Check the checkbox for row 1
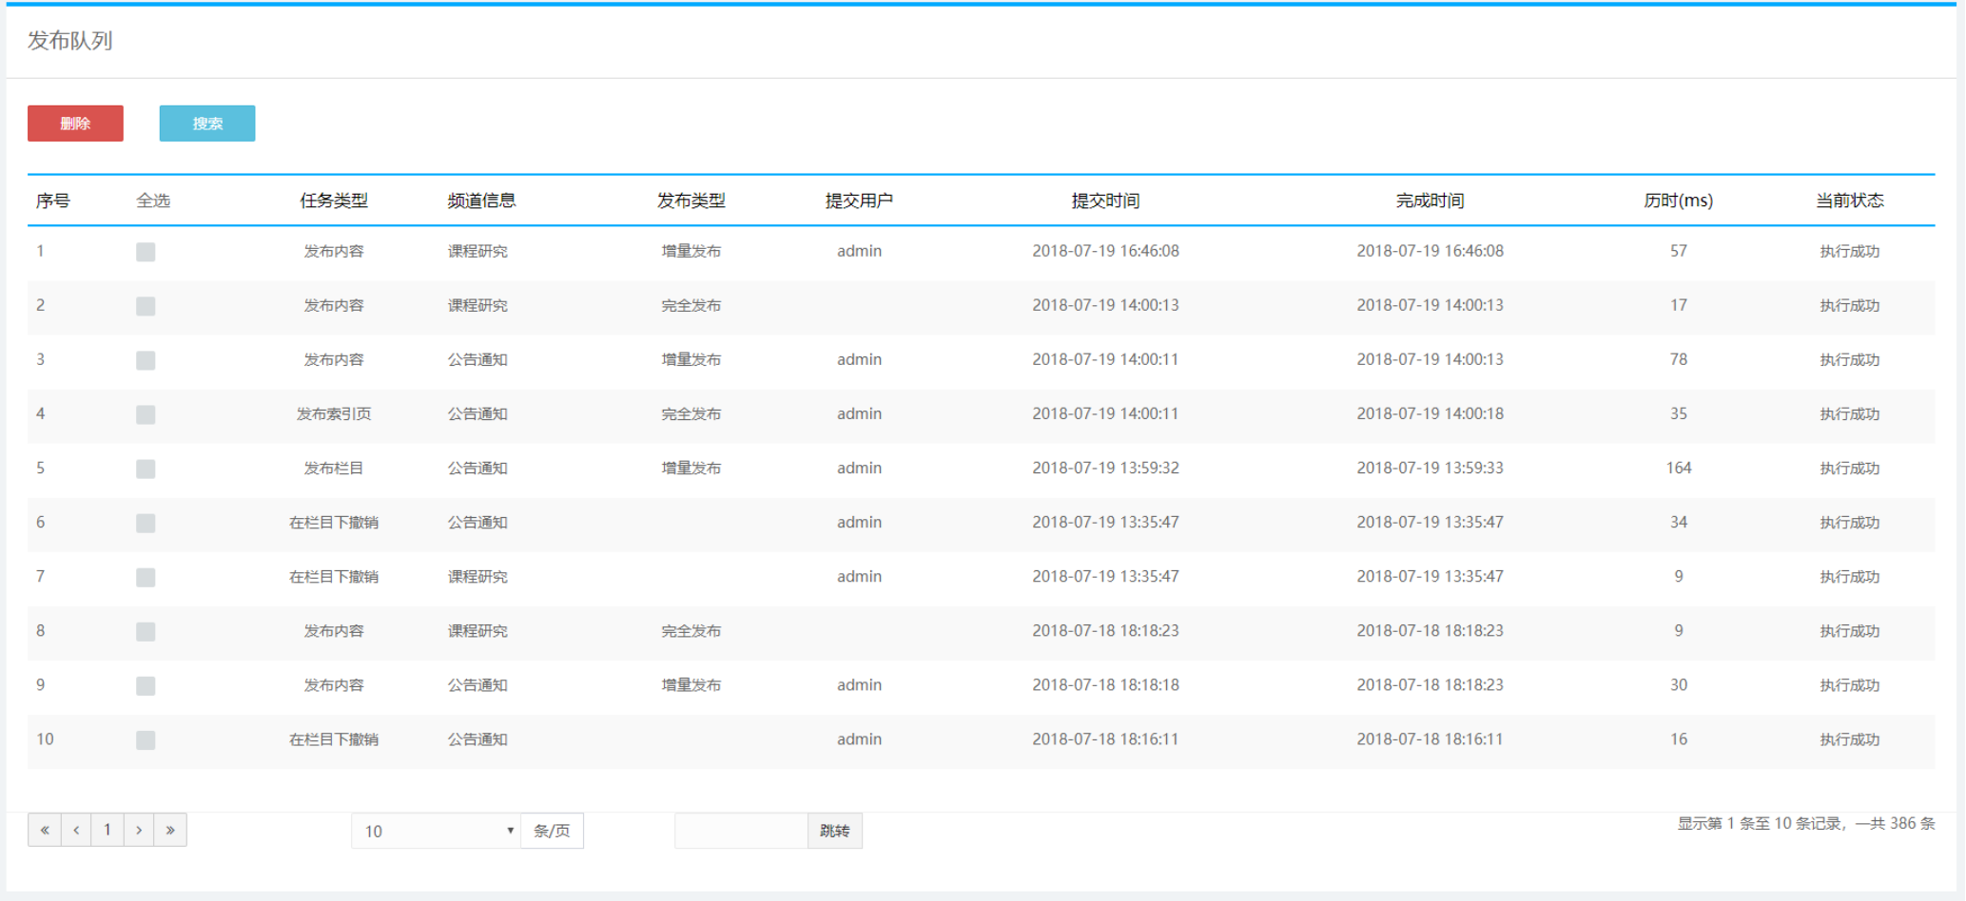The image size is (1966, 901). click(x=146, y=252)
